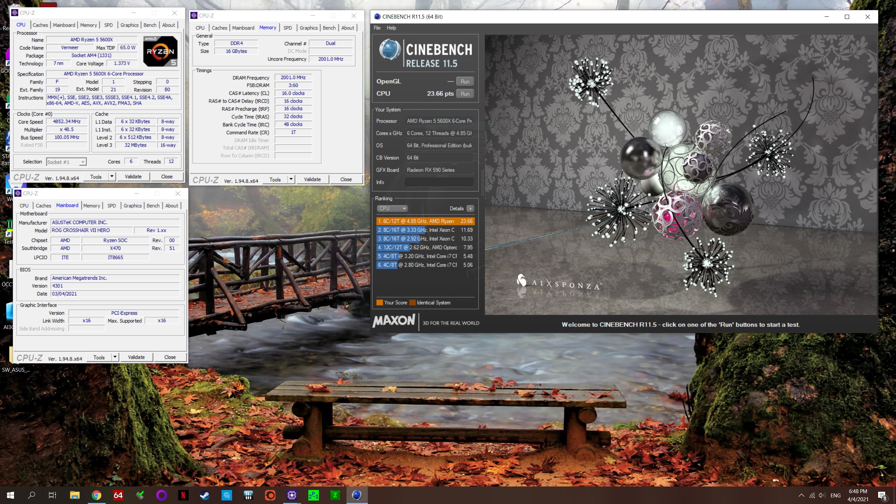This screenshot has width=896, height=504.
Task: Run the OpenGL test in Cinebench
Action: coord(465,82)
